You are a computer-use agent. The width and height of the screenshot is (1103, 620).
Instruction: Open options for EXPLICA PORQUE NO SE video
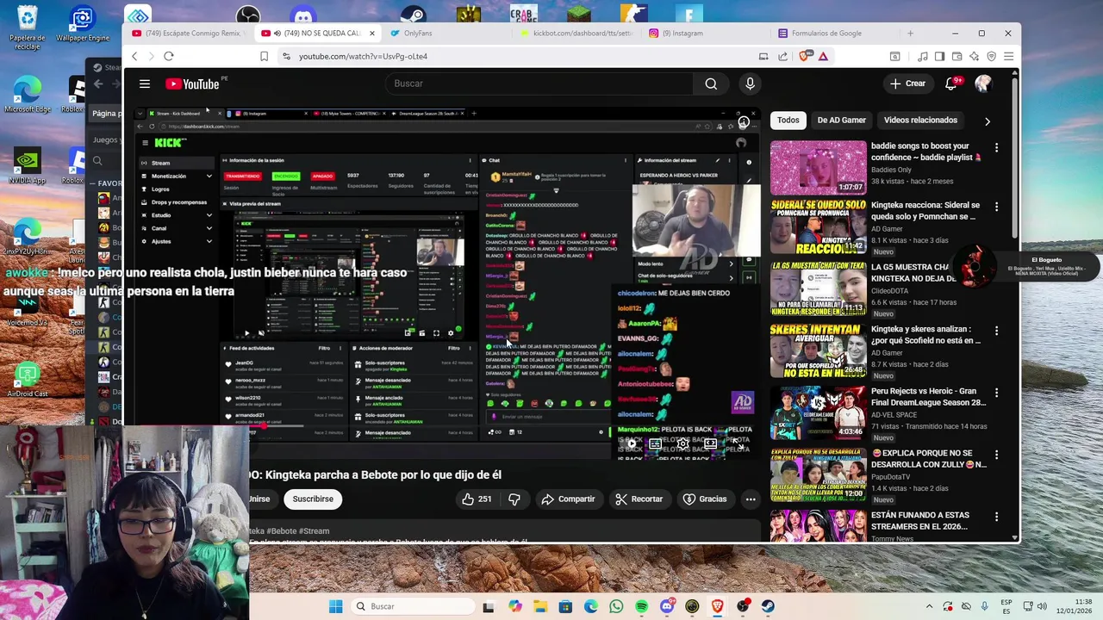pyautogui.click(x=996, y=456)
